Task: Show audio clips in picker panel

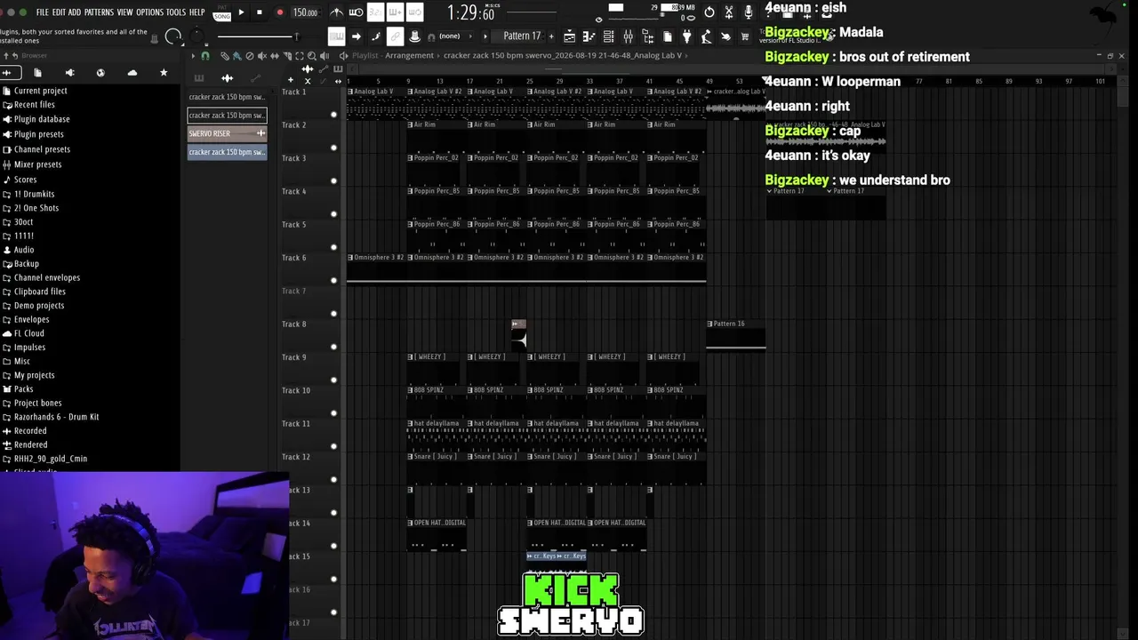Action: (228, 78)
